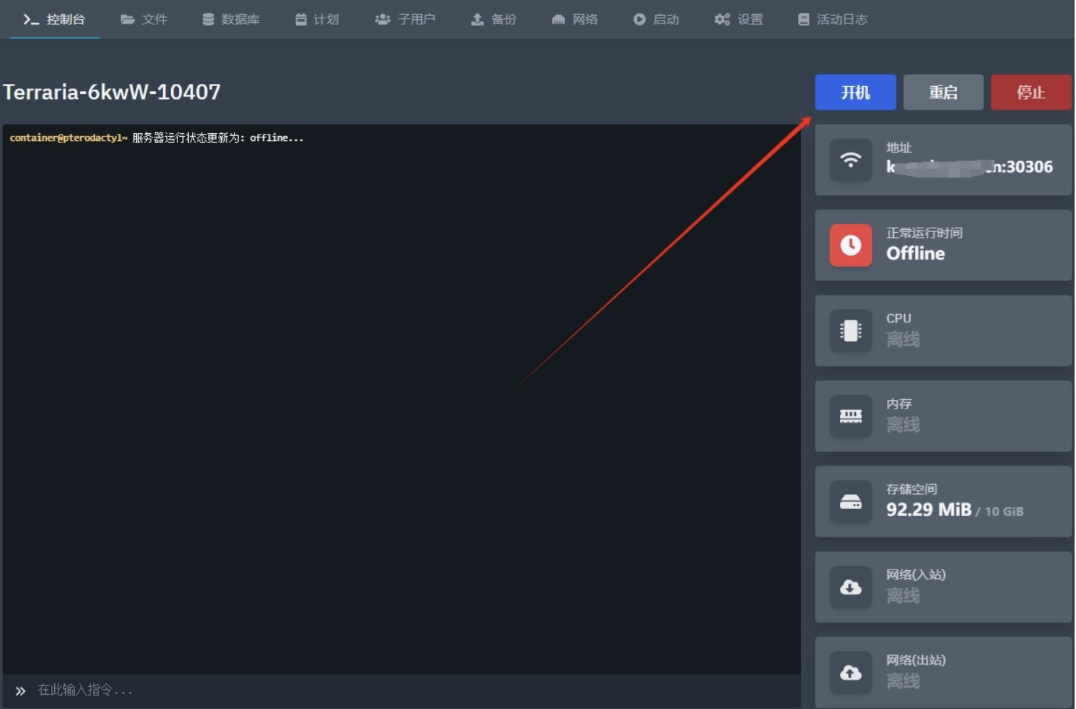Image resolution: width=1076 pixels, height=709 pixels.
Task: Click the folder icon beside 文件
Action: click(x=128, y=19)
